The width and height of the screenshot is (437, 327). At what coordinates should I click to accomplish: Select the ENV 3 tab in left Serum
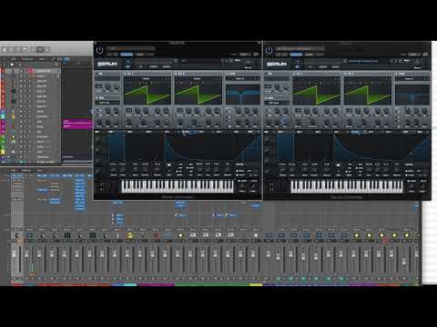click(x=148, y=132)
